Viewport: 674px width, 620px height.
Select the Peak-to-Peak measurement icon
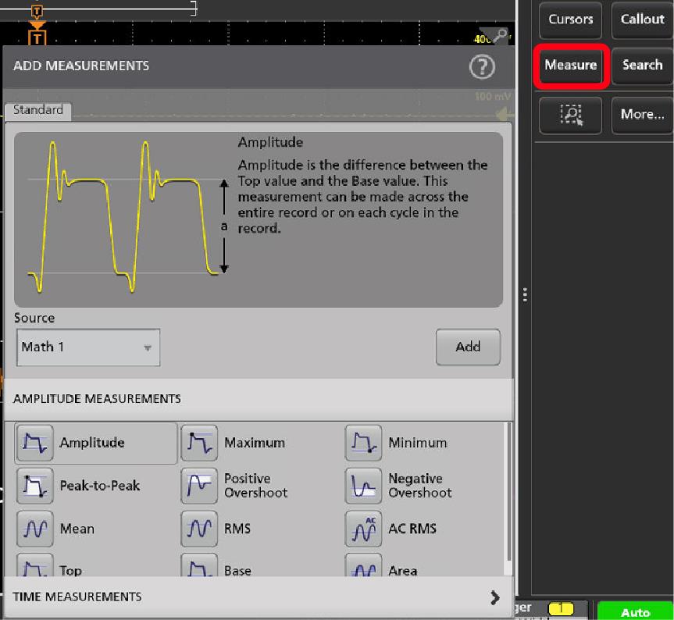34,486
